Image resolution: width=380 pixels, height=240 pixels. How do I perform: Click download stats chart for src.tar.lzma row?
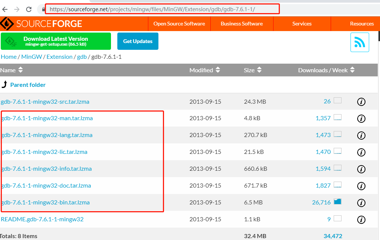pos(337,100)
